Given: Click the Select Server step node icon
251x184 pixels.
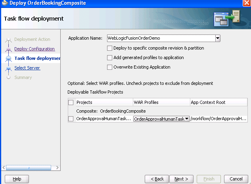Looking at the screenshot, I should (9, 68).
